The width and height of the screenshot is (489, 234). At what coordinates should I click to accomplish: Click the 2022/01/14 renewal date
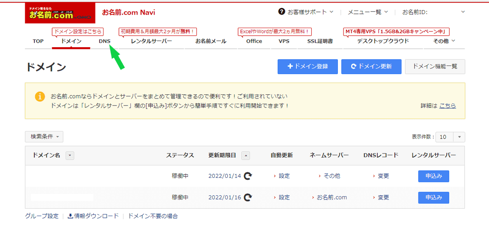[x=225, y=176]
